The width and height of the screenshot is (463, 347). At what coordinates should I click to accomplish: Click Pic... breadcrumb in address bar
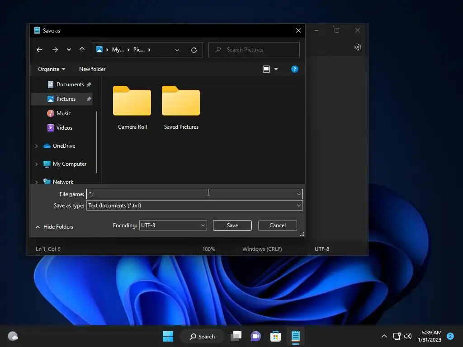click(x=139, y=50)
